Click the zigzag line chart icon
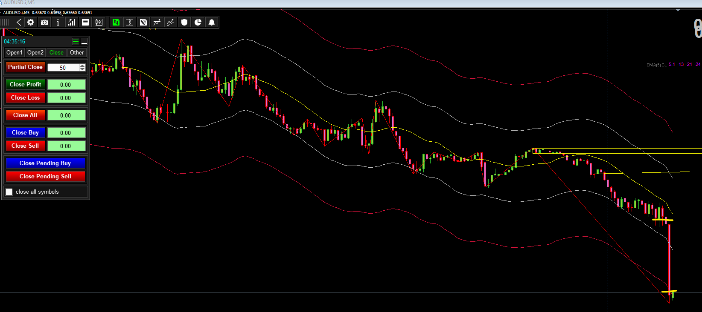 point(171,22)
